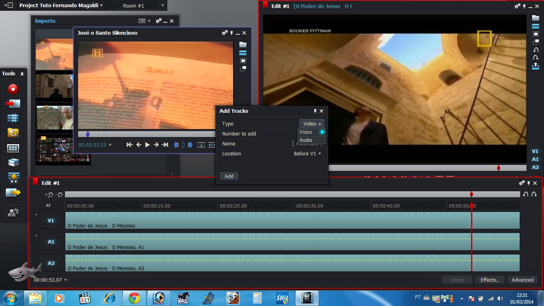Click blue position marker in José viewer scrub bar
Viewport: 544px width, 306px height.
coord(88,134)
